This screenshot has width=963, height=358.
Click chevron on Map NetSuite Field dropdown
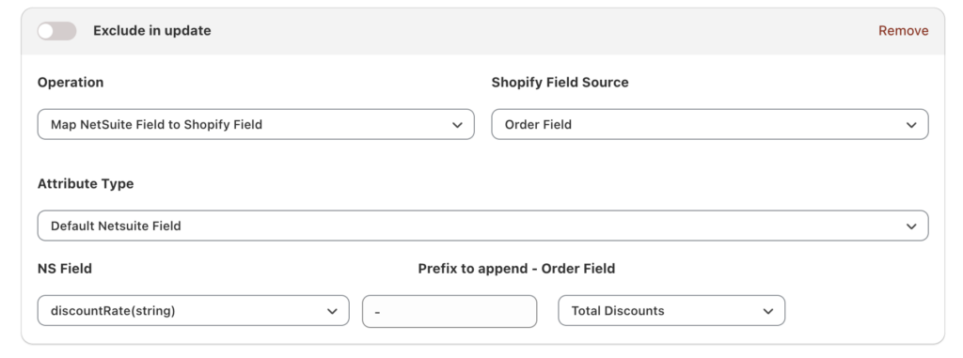pos(457,125)
